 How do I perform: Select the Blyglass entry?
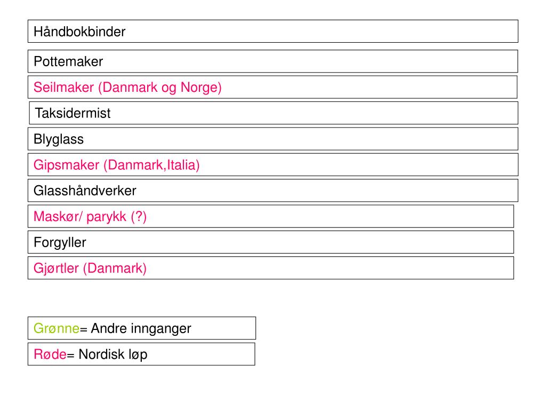(272, 139)
